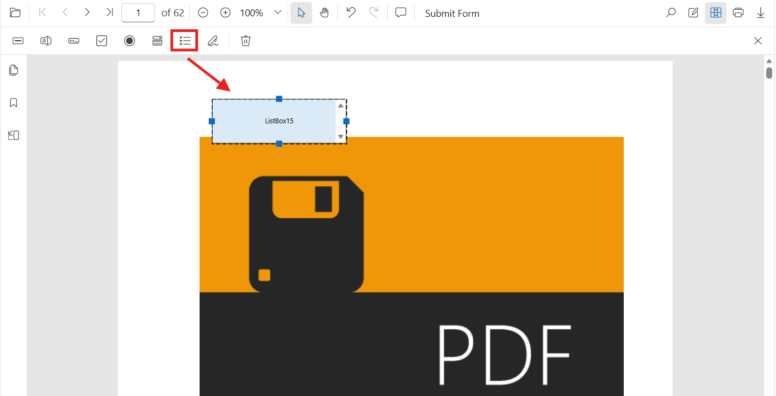Click the Submit Form button
Image resolution: width=776 pixels, height=396 pixels.
[452, 13]
